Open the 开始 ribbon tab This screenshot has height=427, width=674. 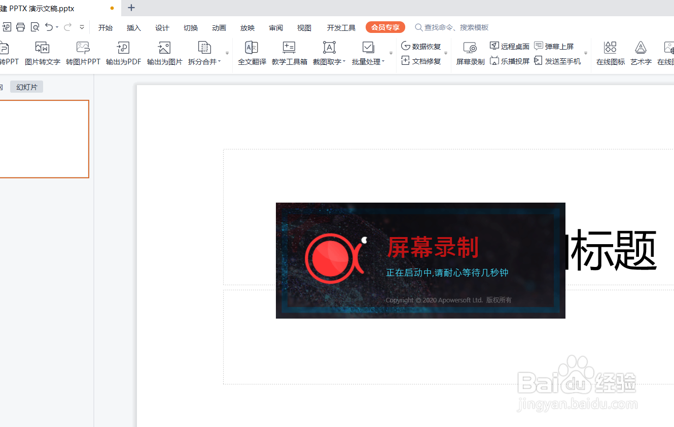[105, 28]
